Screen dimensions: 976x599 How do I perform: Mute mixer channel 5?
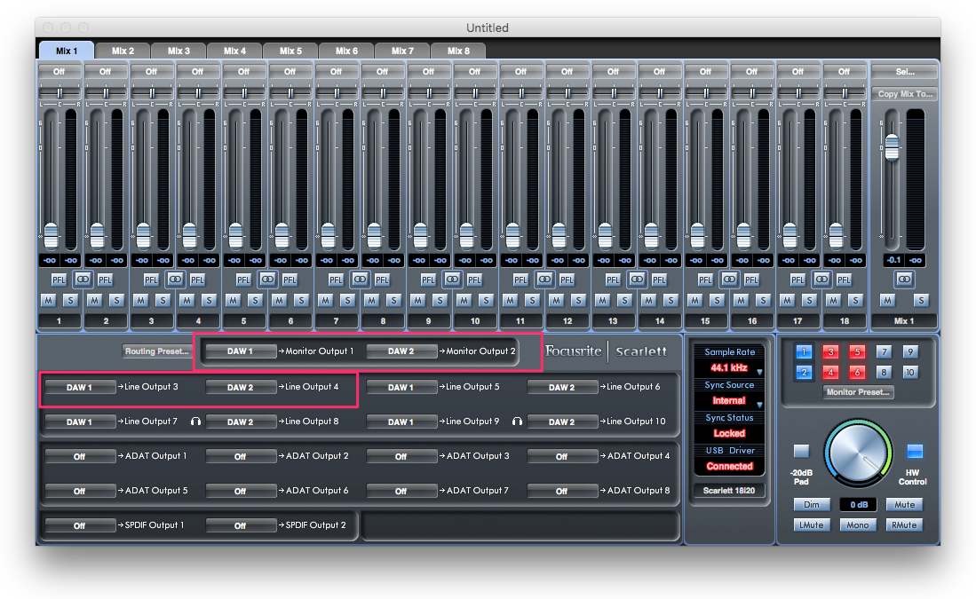tap(233, 301)
